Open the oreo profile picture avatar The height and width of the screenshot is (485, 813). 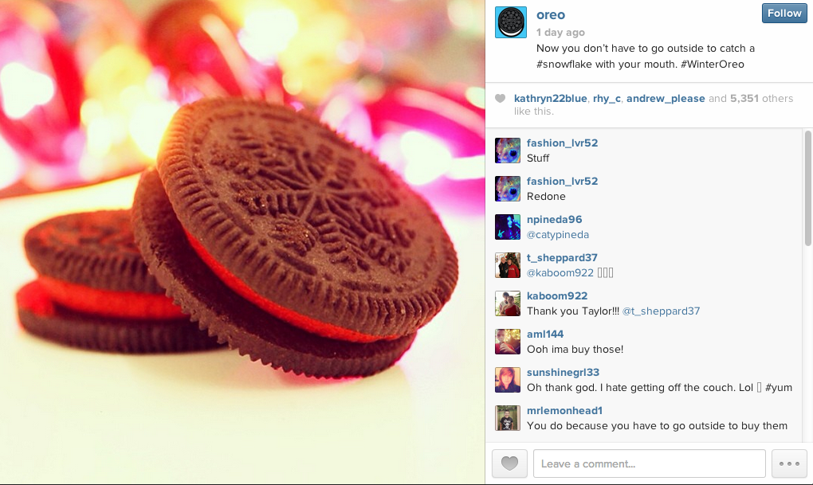tap(511, 22)
